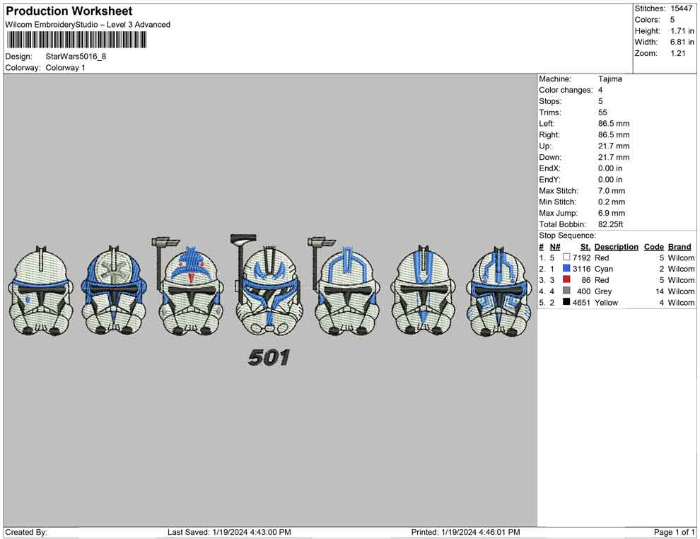Click the Height value "1.71 in"
The image size is (700, 539).
coord(682,31)
